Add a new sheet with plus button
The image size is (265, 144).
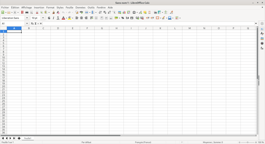19,138
